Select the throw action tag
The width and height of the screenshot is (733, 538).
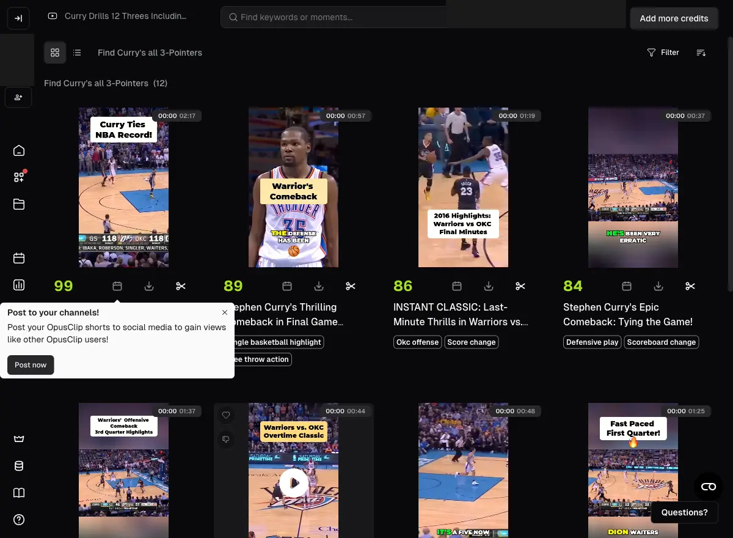(263, 359)
